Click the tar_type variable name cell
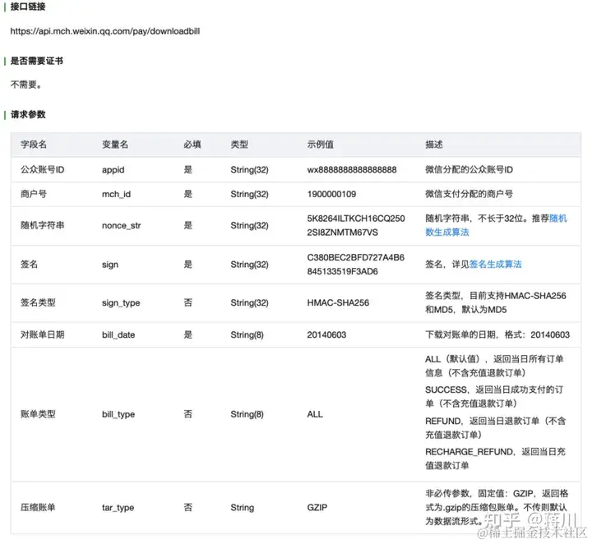 [118, 508]
